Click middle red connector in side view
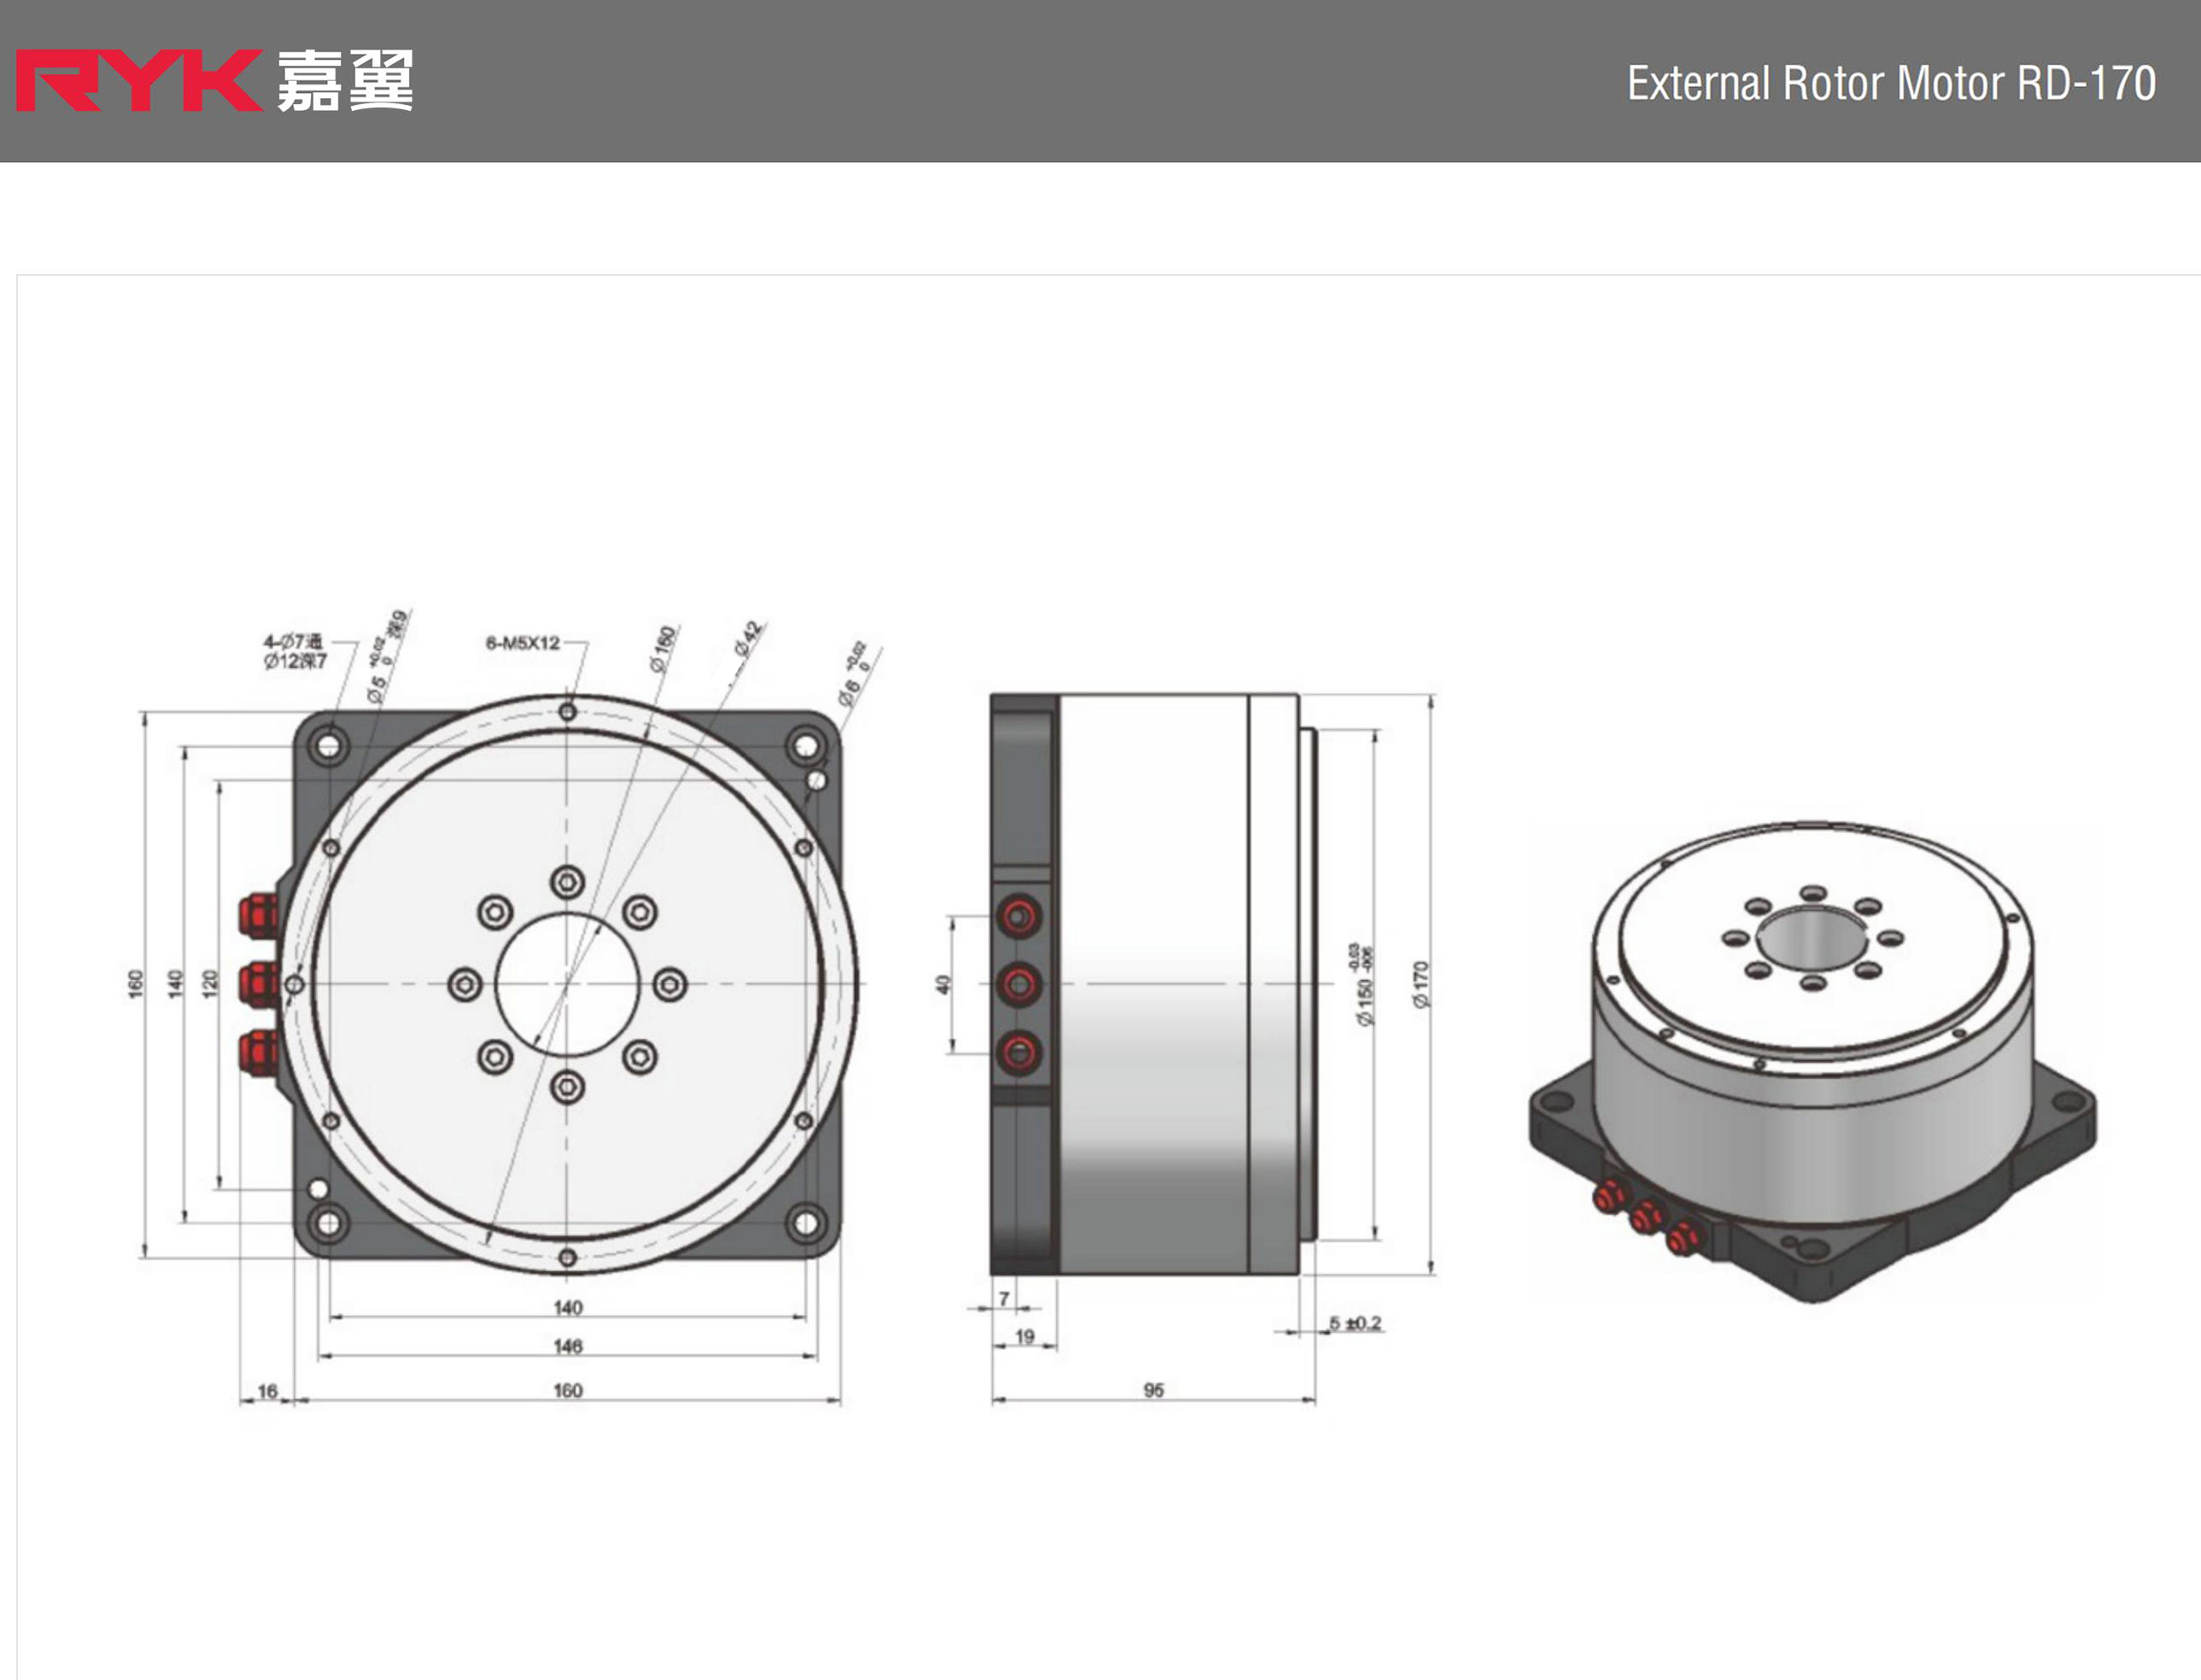This screenshot has width=2201, height=1680. point(1020,985)
